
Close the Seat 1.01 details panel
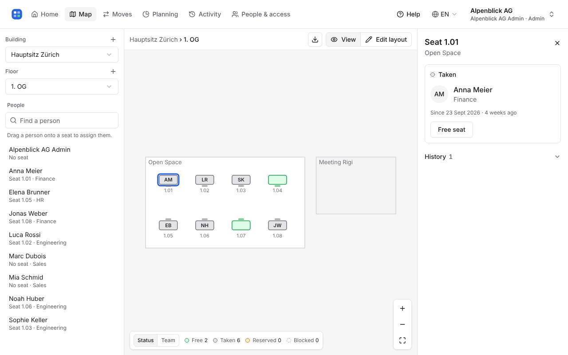tap(557, 43)
